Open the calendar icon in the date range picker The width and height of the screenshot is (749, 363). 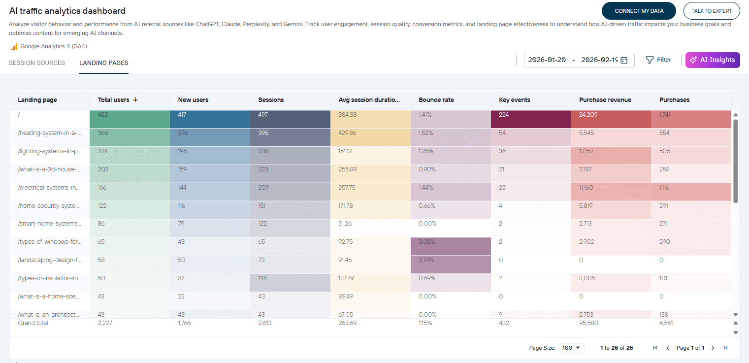623,60
